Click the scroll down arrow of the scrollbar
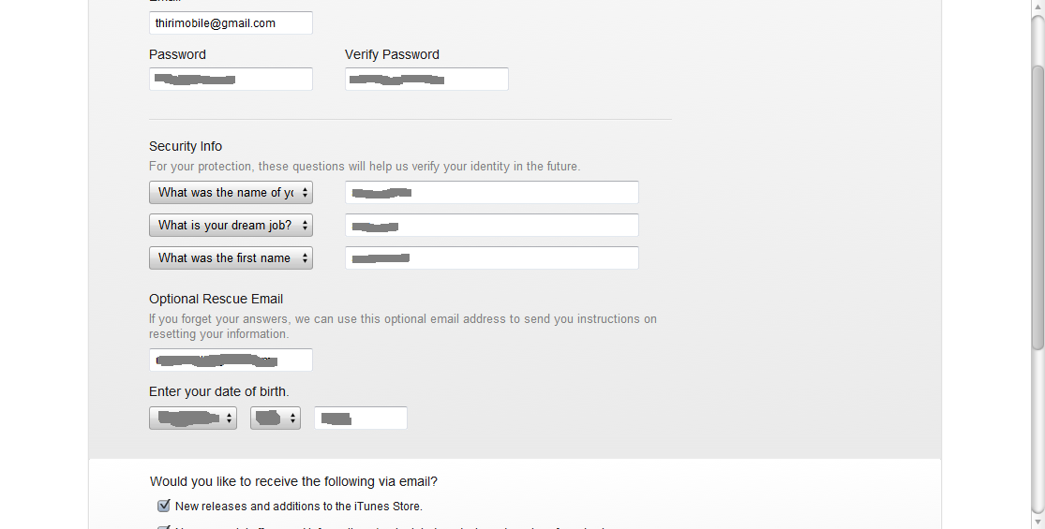This screenshot has width=1045, height=529. coord(1038,522)
